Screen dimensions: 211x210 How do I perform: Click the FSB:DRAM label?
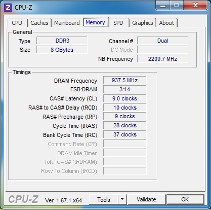point(83,89)
